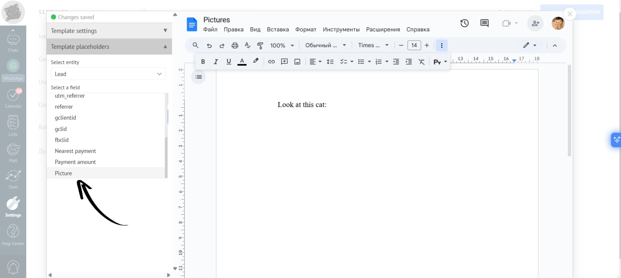The image size is (621, 278).
Task: Open the highlight color marker tool
Action: point(256,61)
